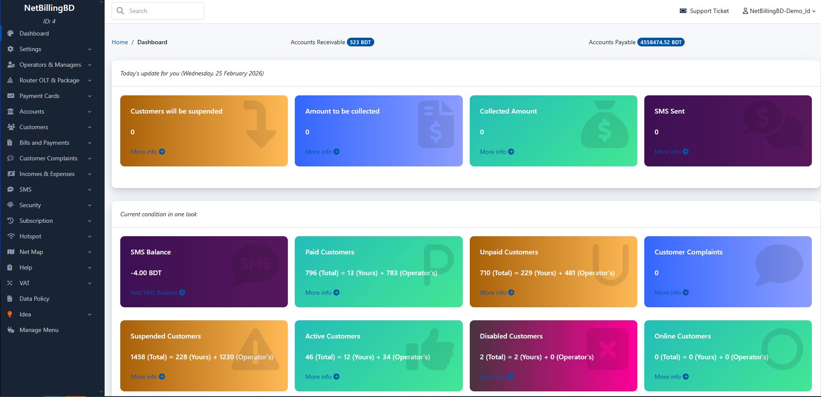Image resolution: width=821 pixels, height=397 pixels.
Task: Click the Settings gear icon in sidebar
Action: (x=10, y=49)
